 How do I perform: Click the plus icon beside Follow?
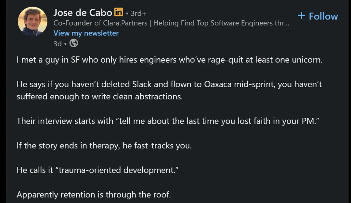pyautogui.click(x=301, y=16)
